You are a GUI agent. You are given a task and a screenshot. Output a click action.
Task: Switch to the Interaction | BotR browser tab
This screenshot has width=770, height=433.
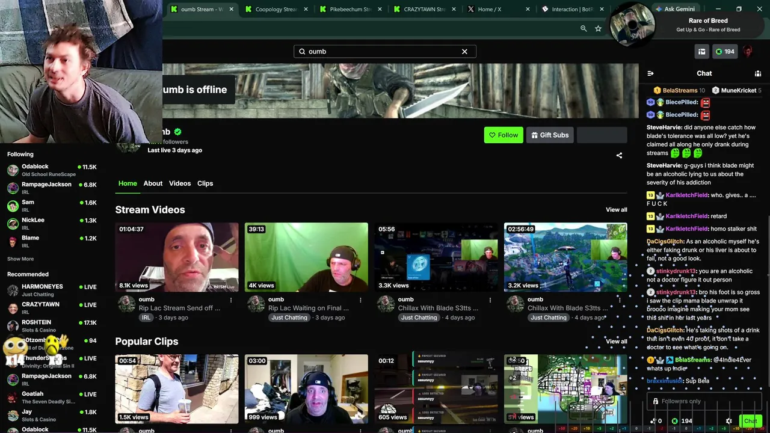(x=573, y=9)
